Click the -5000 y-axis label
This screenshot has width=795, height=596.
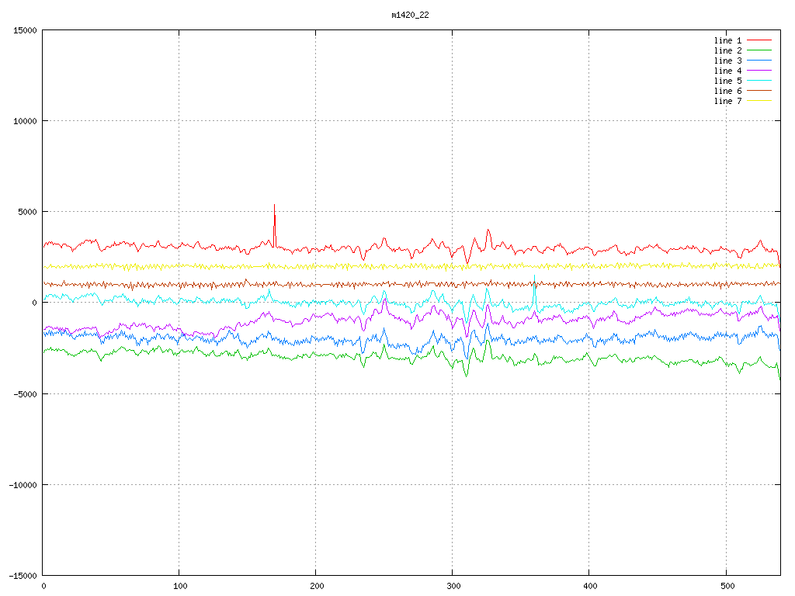[x=25, y=393]
